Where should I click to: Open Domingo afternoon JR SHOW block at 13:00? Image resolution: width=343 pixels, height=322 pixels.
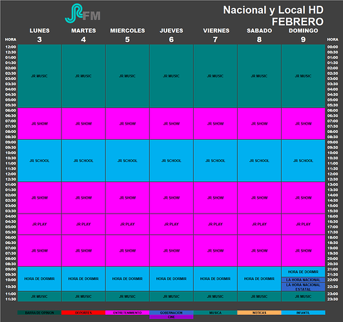tap(303, 197)
